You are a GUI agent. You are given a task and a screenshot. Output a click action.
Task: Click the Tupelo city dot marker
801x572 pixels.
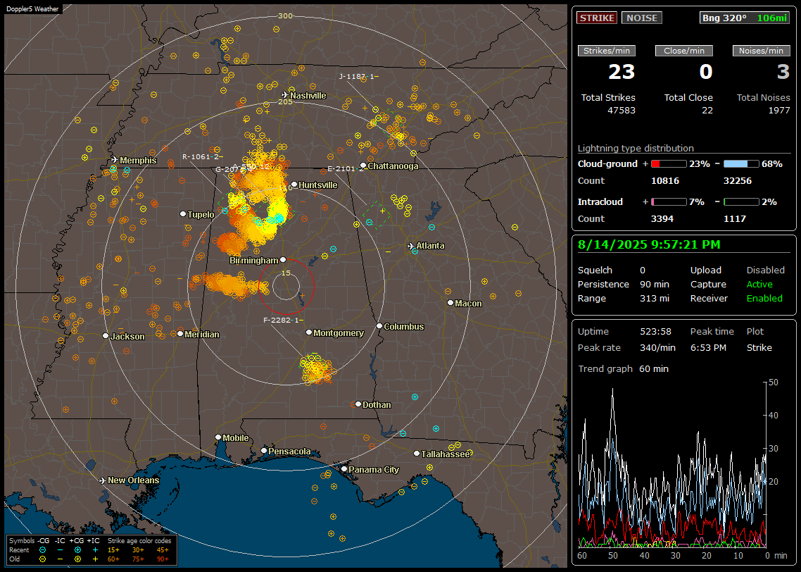tap(183, 213)
